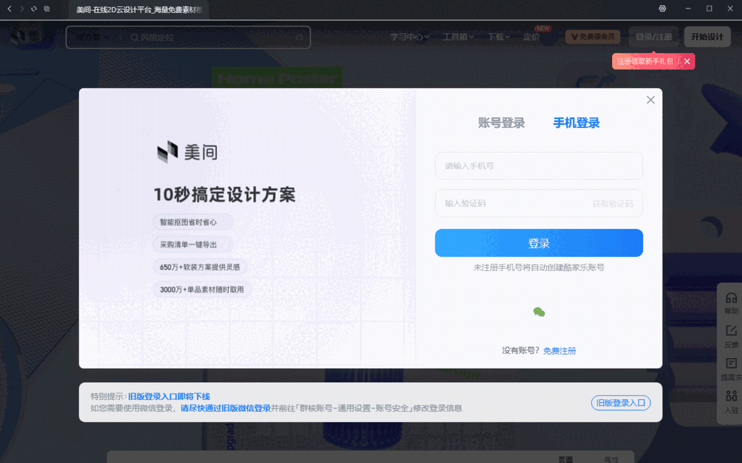Screen dimensions: 742x463
Task: Click the phone number input field
Action: pyautogui.click(x=539, y=165)
